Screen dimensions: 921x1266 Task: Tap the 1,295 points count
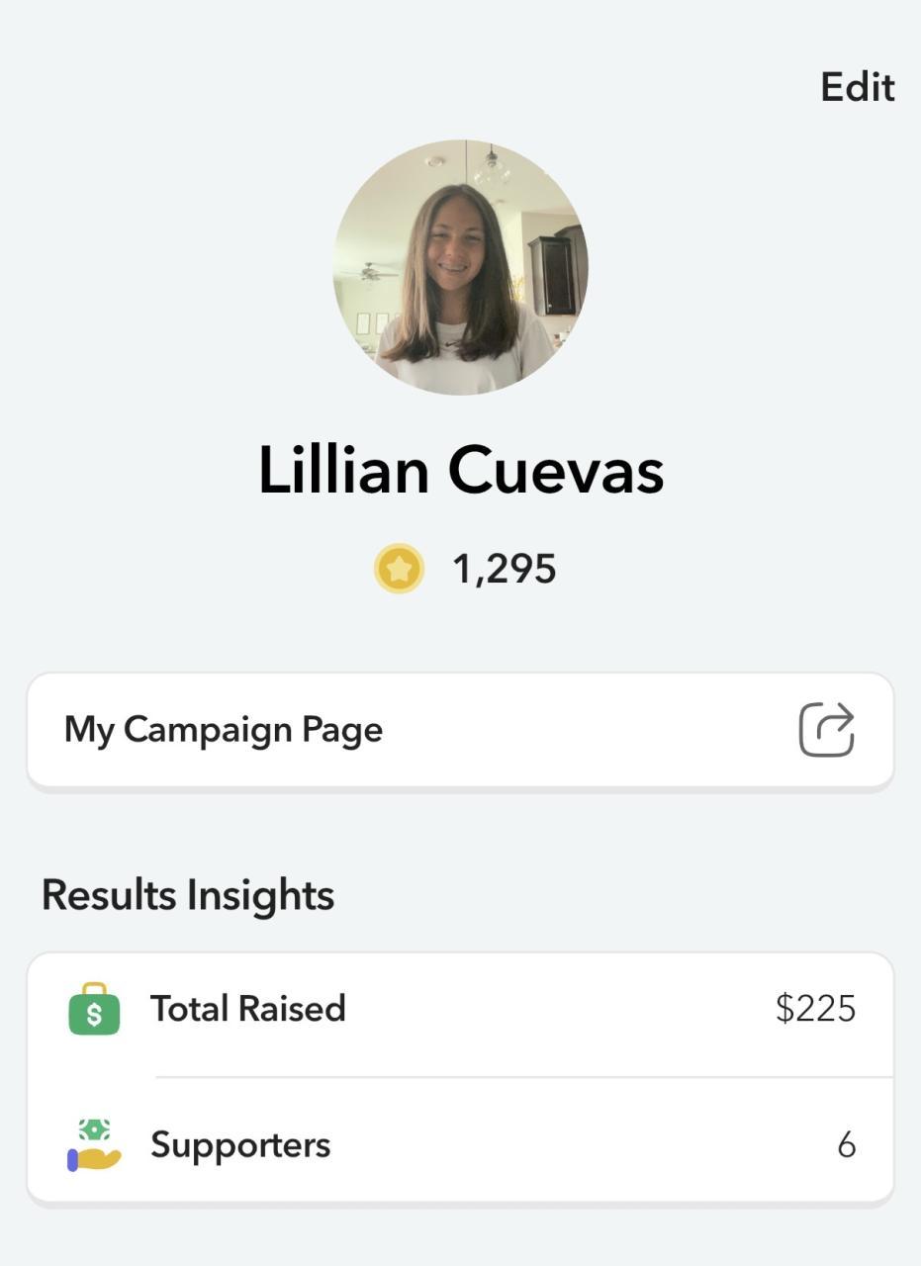click(x=504, y=570)
